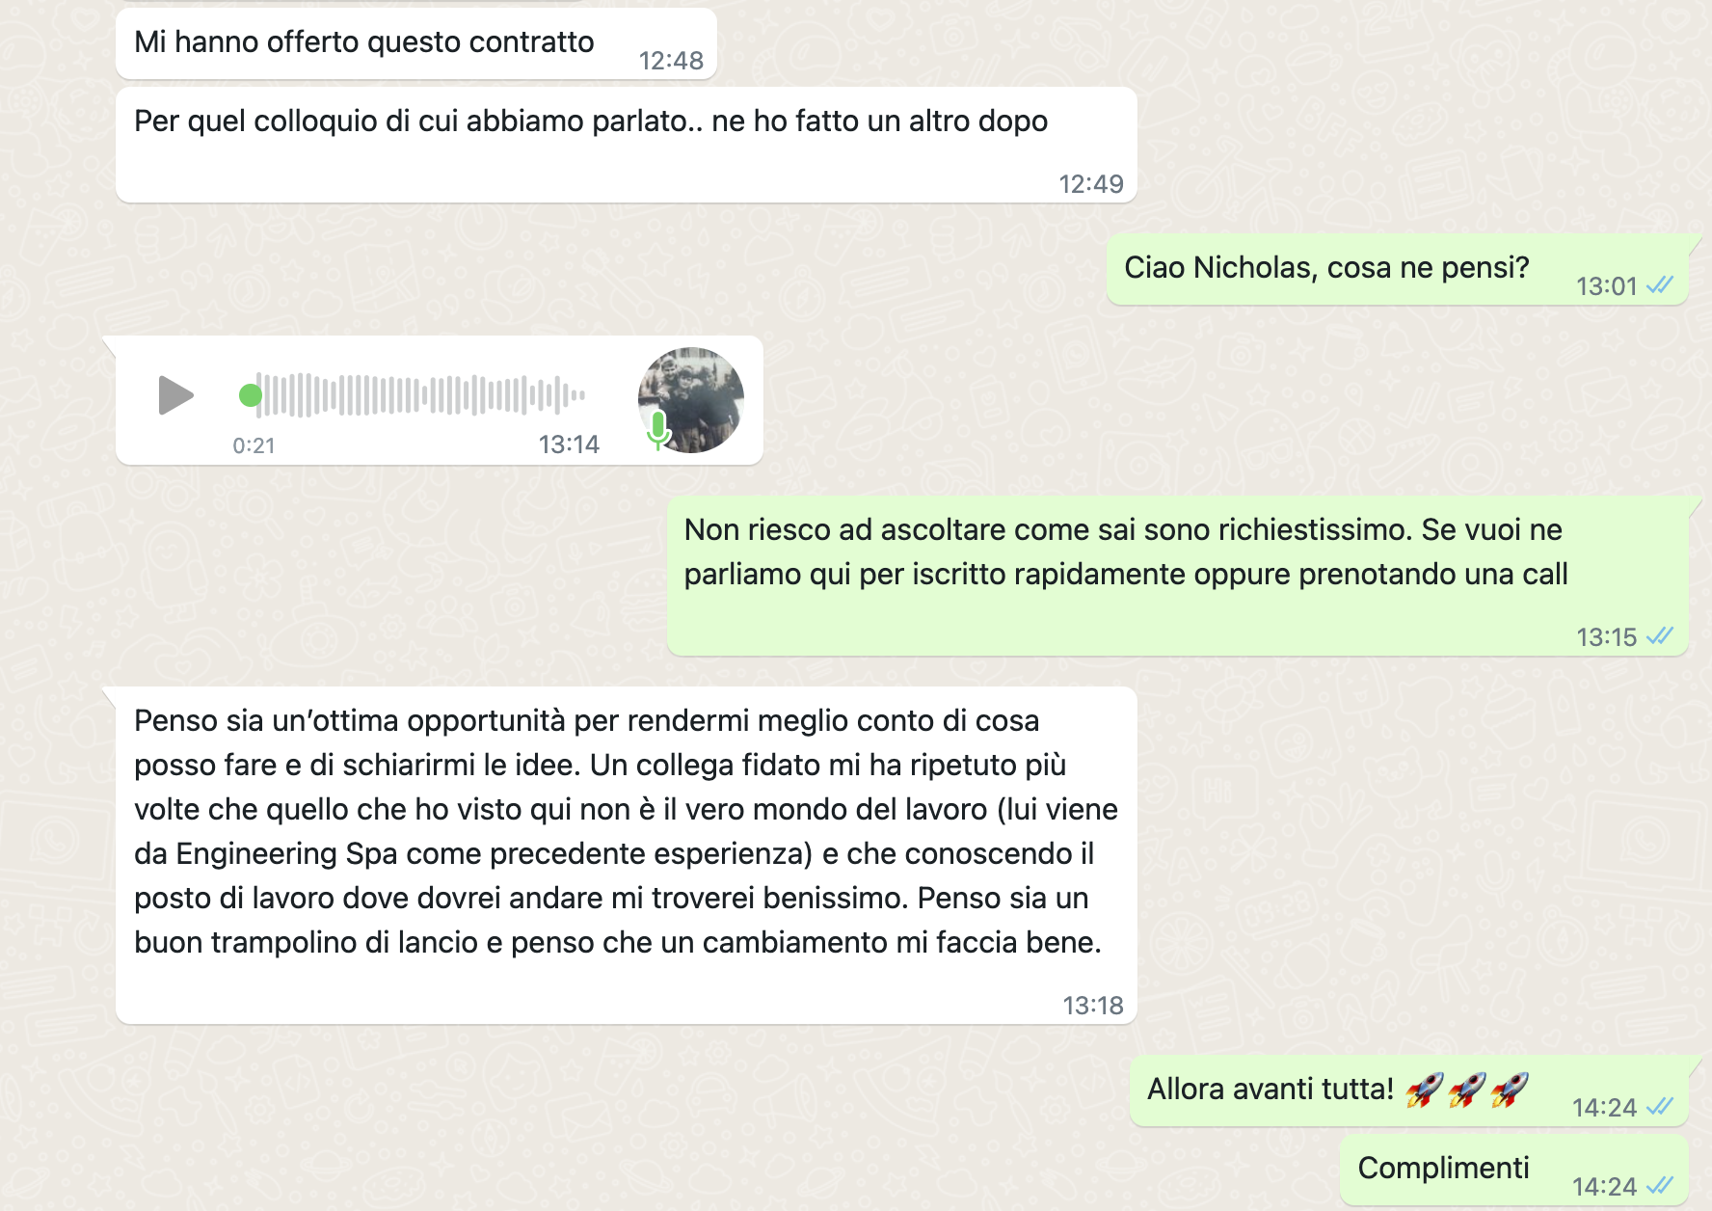Open sender's profile photo on voice message
The height and width of the screenshot is (1211, 1712).
tap(691, 400)
